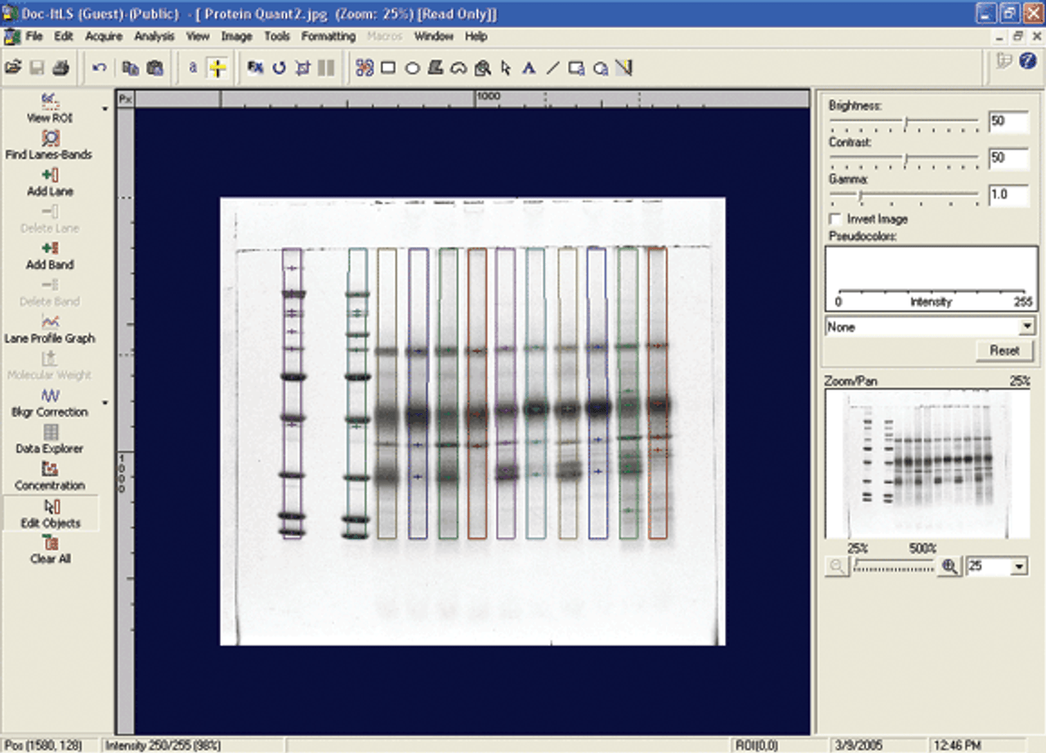Select the line drawing tool
1046x753 pixels.
pyautogui.click(x=552, y=68)
